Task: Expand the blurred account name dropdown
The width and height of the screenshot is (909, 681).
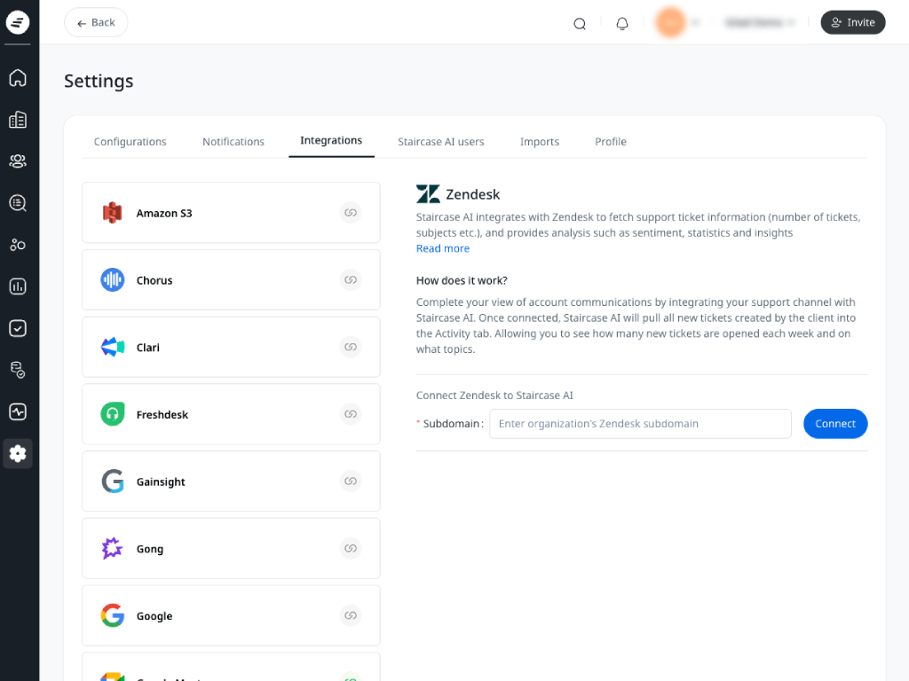Action: (760, 23)
